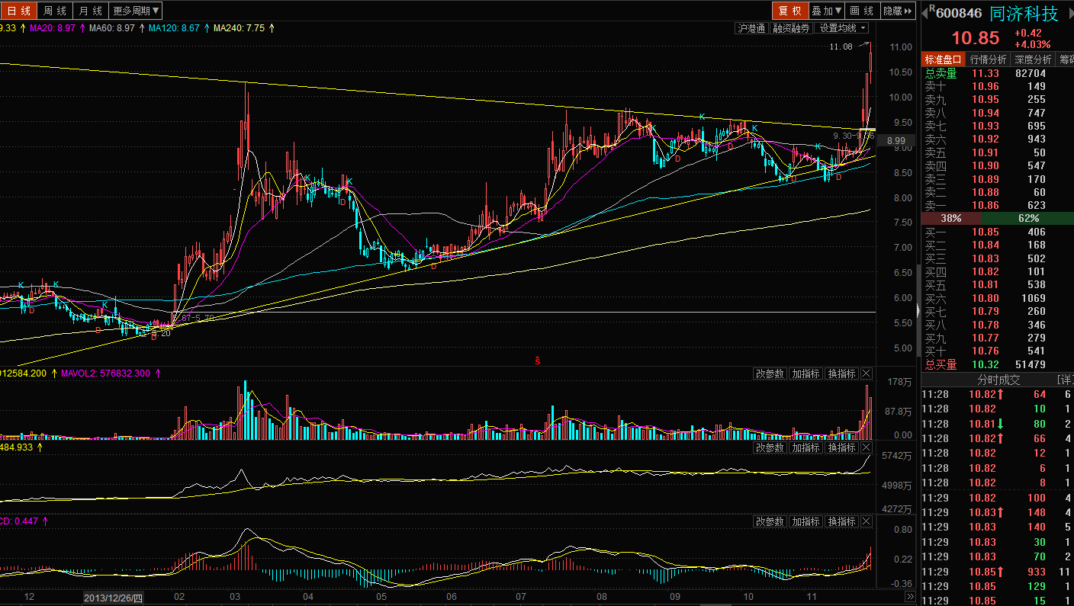Click the 沪港通 tag button
The width and height of the screenshot is (1074, 606).
coord(751,28)
